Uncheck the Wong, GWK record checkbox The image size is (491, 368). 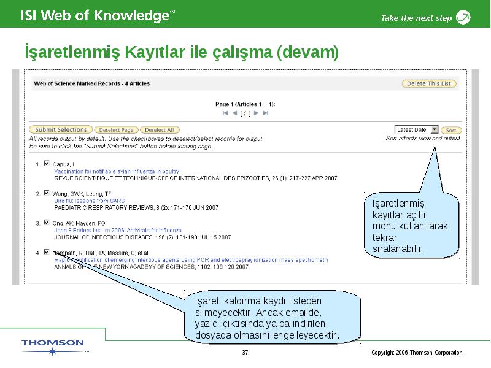(x=47, y=193)
